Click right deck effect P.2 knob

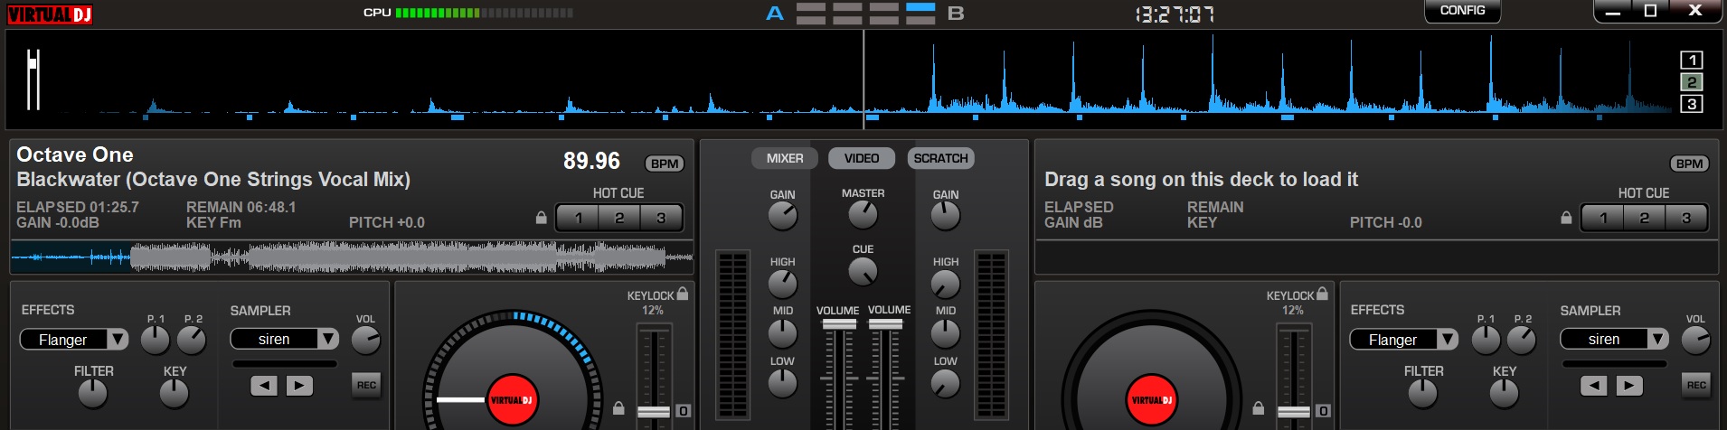(x=1522, y=341)
